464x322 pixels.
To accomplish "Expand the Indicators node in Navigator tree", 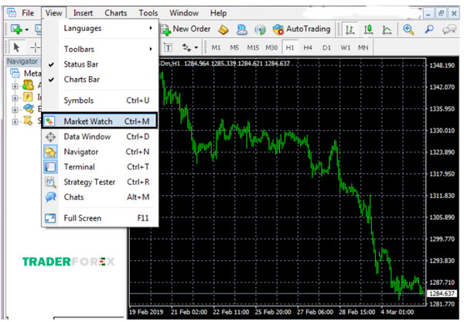I will pyautogui.click(x=15, y=98).
